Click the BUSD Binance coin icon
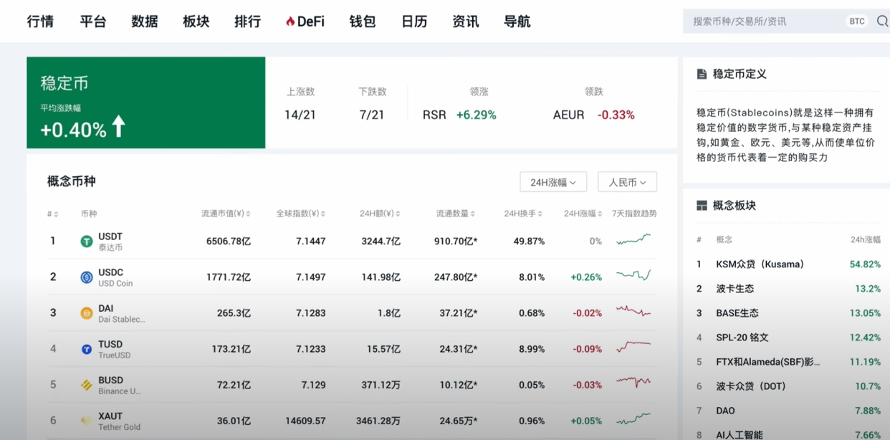Image resolution: width=890 pixels, height=440 pixels. click(85, 381)
